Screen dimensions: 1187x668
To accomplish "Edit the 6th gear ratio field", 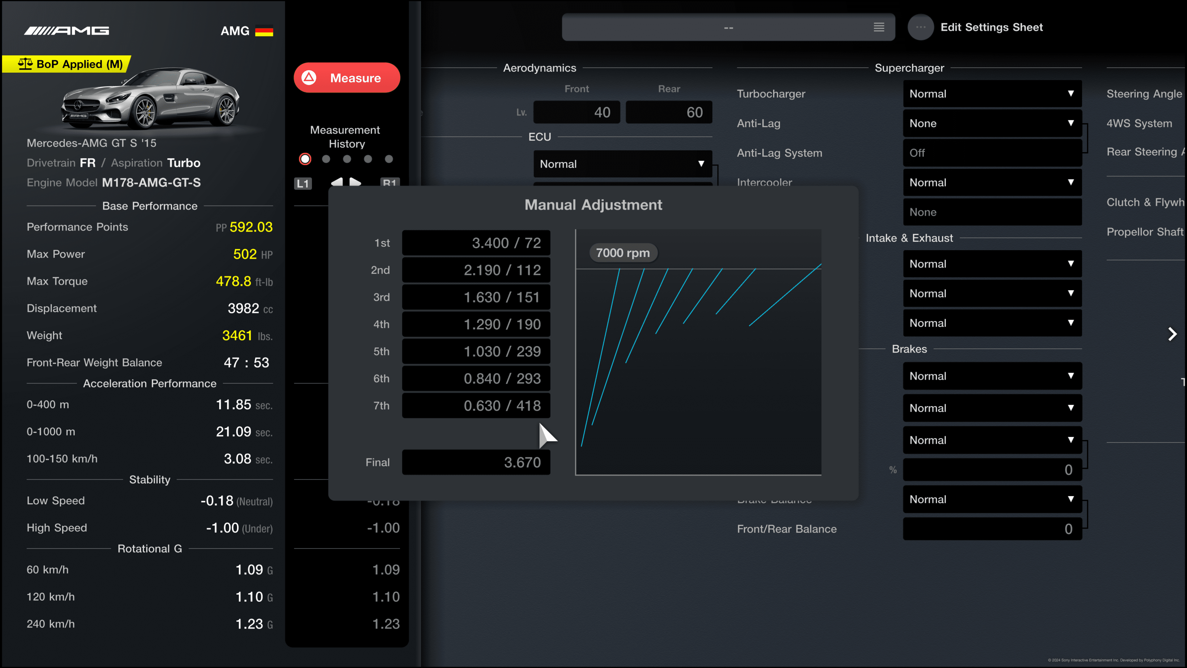I will pyautogui.click(x=476, y=379).
